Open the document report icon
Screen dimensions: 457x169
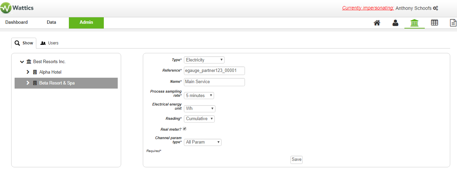click(453, 23)
